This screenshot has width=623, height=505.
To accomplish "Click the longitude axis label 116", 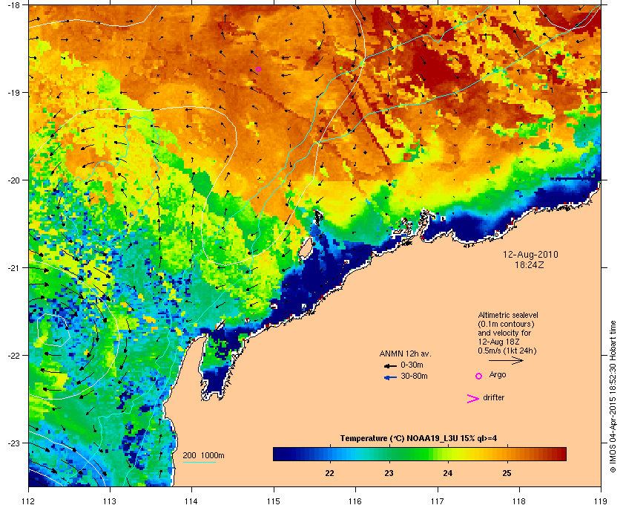I will pyautogui.click(x=355, y=501).
